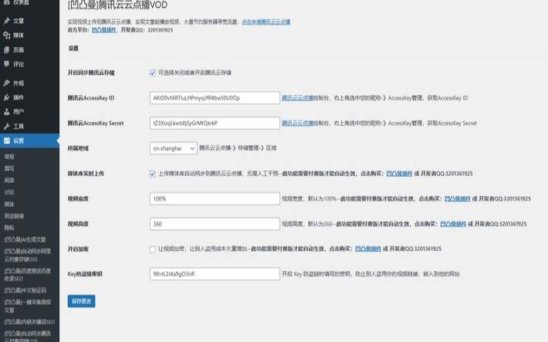Click the 视频宽度 field containing 100%
548x342 pixels.
click(x=215, y=198)
